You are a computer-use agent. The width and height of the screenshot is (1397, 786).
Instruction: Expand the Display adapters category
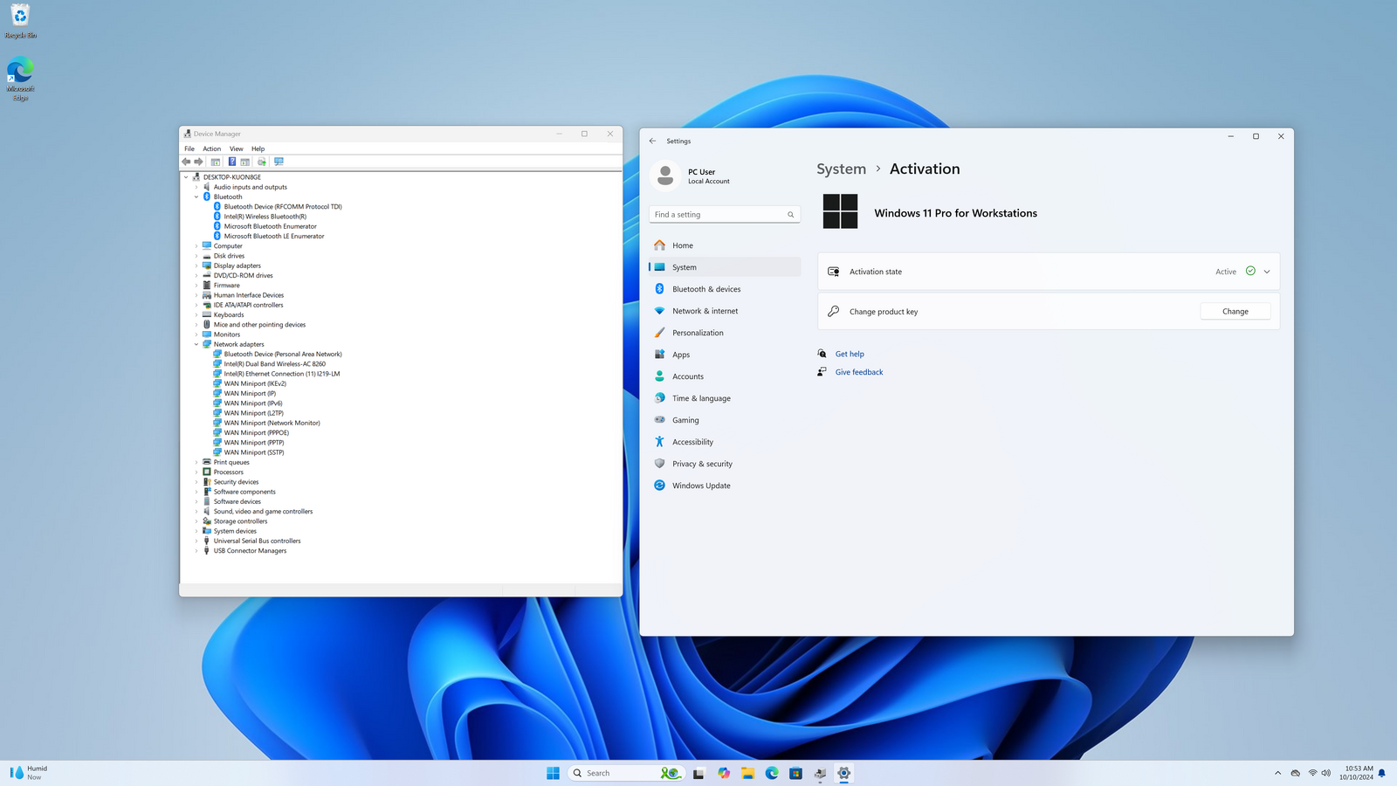[196, 265]
